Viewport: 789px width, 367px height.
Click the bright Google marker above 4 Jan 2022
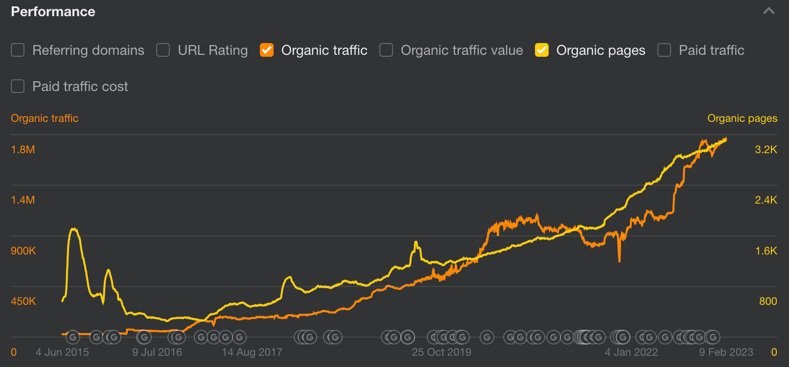[623, 337]
